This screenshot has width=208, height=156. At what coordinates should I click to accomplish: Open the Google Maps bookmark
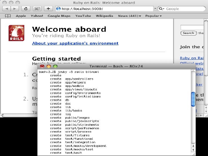[x=59, y=16]
